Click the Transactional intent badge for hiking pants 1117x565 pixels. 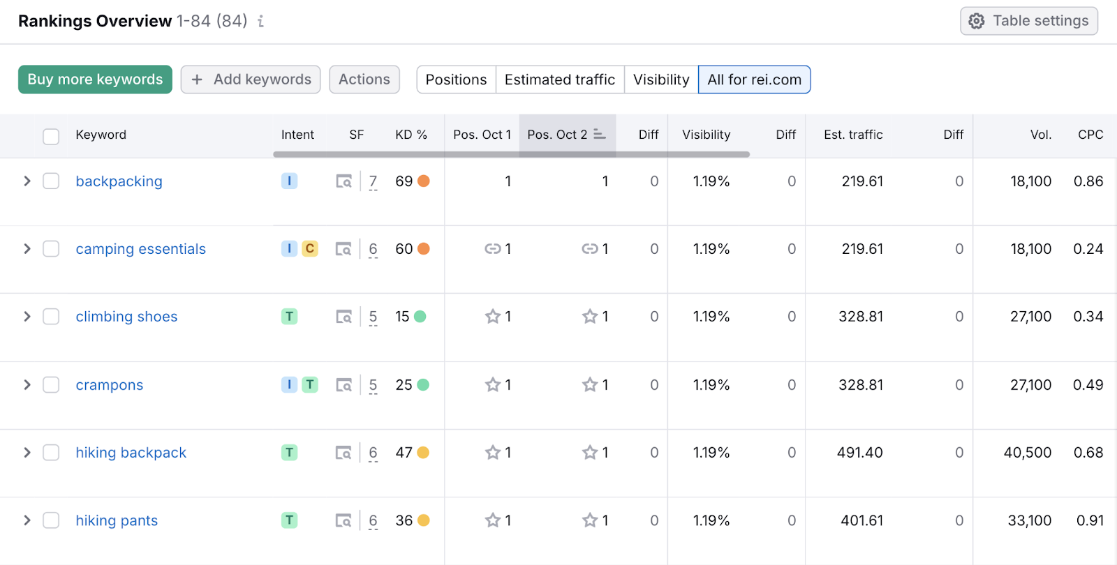[289, 520]
